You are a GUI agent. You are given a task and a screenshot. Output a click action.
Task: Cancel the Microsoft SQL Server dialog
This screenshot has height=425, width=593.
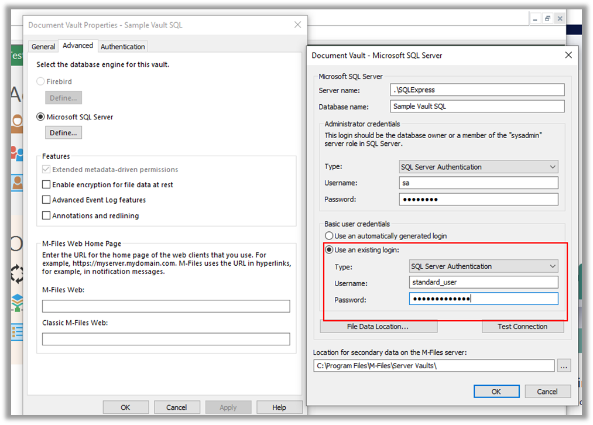point(547,392)
